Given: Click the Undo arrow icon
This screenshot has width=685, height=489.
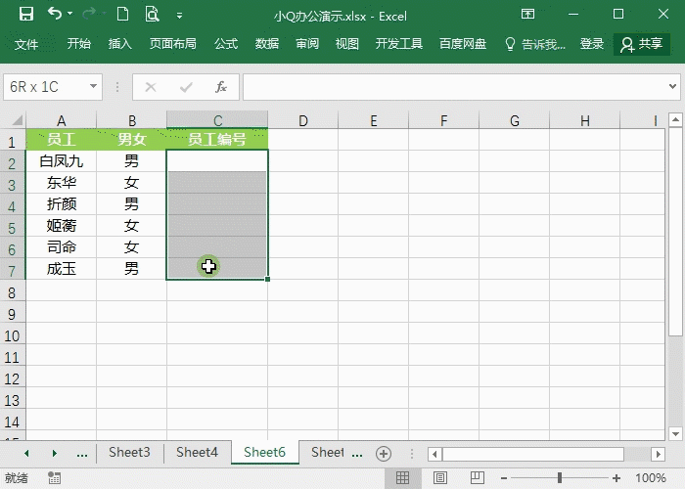Looking at the screenshot, I should tap(55, 14).
